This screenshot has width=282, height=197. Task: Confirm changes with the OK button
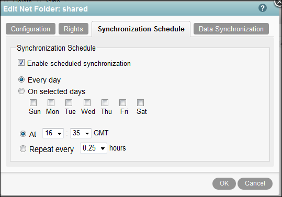[x=224, y=183]
